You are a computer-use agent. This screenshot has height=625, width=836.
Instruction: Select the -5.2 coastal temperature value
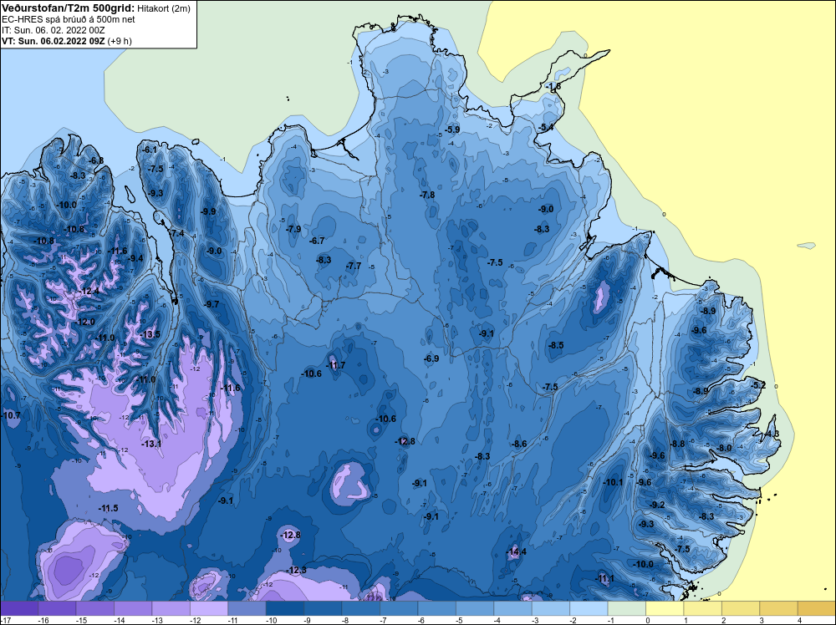(757, 385)
